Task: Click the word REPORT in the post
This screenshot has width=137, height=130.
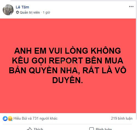Action: click(66, 61)
